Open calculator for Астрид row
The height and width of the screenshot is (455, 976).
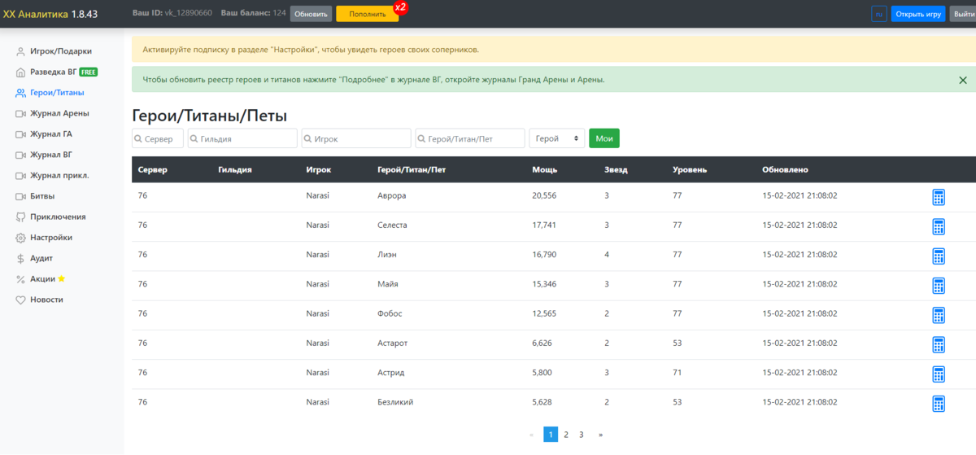point(938,374)
